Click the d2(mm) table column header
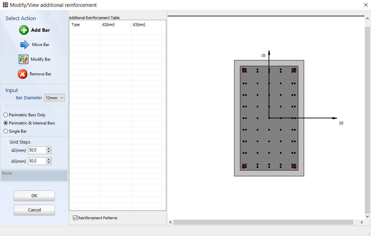Screen dimensions: 371x236 click(x=115, y=25)
